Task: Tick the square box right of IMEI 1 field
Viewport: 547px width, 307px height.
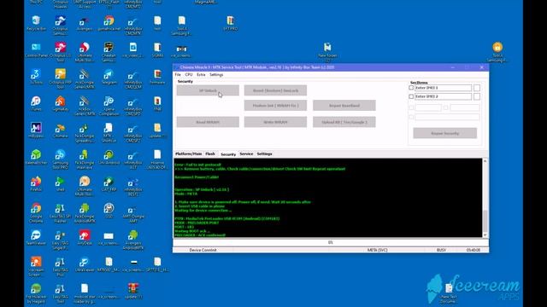Action: [477, 88]
